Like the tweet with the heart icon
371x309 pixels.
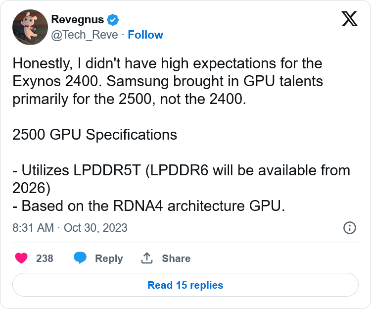click(x=21, y=258)
